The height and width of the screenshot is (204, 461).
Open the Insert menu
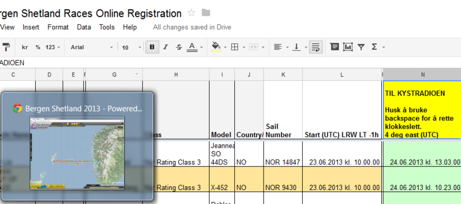pos(31,27)
